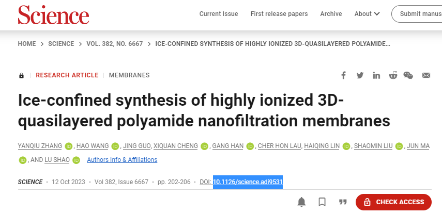Image resolution: width=442 pixels, height=214 pixels.
Task: Share article on LinkedIn icon
Action: [376, 75]
